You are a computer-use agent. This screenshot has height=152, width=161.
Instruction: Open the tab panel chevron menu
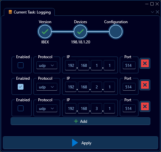click(152, 12)
